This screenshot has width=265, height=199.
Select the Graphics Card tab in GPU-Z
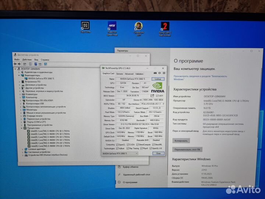[108, 73]
